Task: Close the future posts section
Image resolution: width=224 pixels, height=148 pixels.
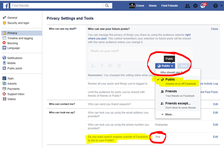Action: tap(214, 29)
